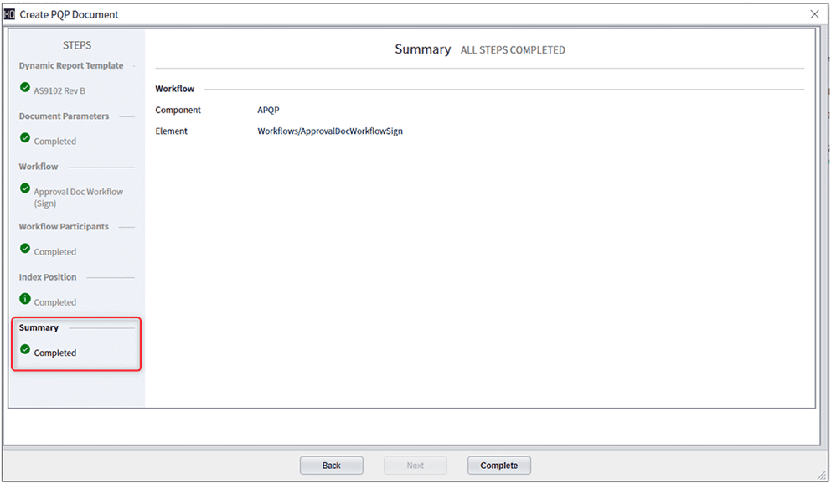
Task: Click Completed under Summary step
Action: [x=55, y=353]
